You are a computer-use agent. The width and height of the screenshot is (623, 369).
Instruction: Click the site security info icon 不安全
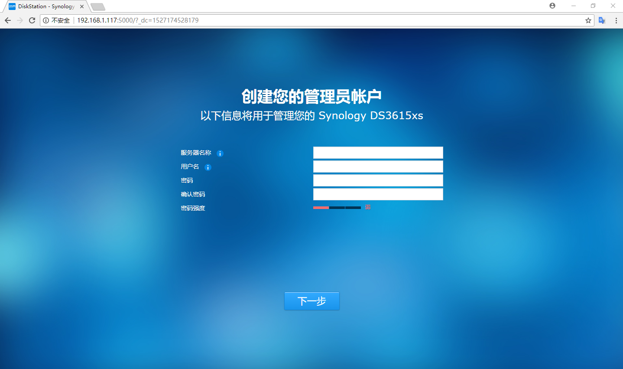pos(56,20)
